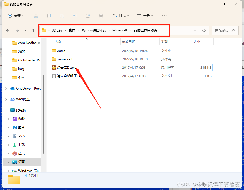Sort by the 大小 column header

point(197,42)
